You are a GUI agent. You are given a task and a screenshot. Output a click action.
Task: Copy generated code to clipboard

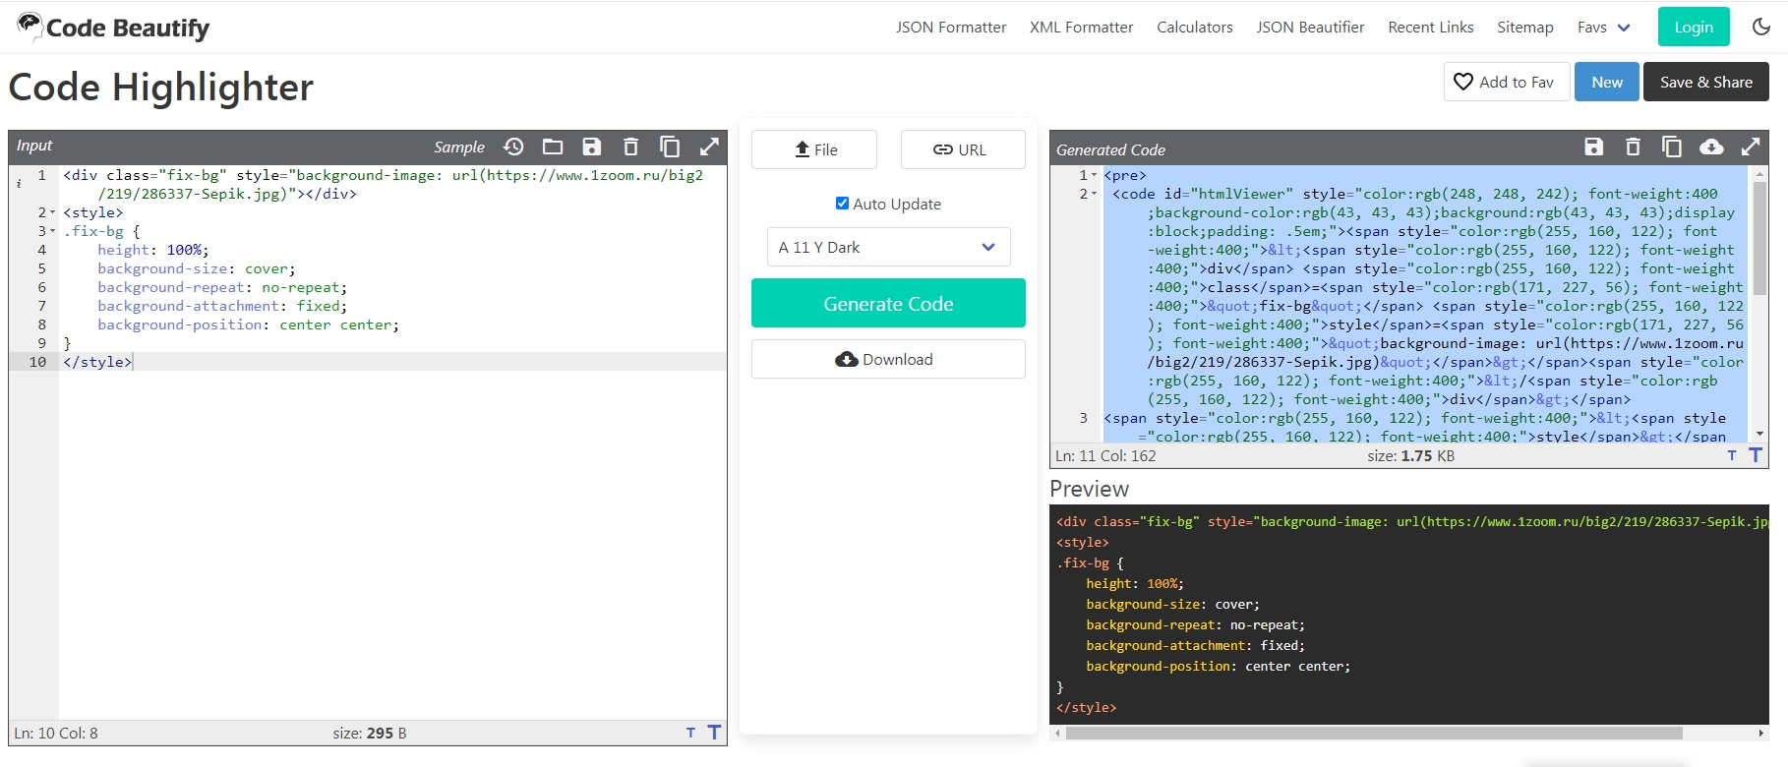tap(1672, 147)
